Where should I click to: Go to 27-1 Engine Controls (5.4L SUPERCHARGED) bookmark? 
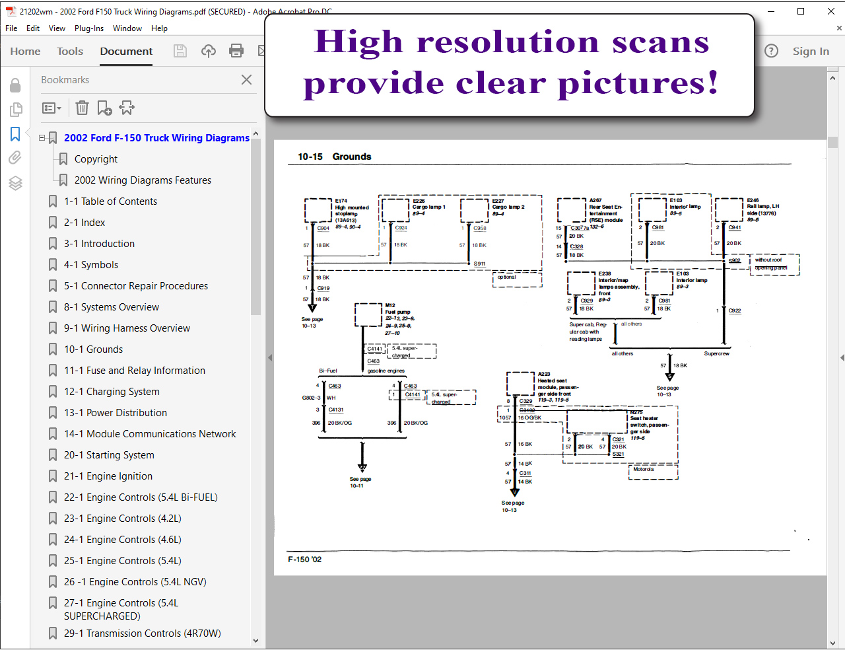[x=121, y=609]
